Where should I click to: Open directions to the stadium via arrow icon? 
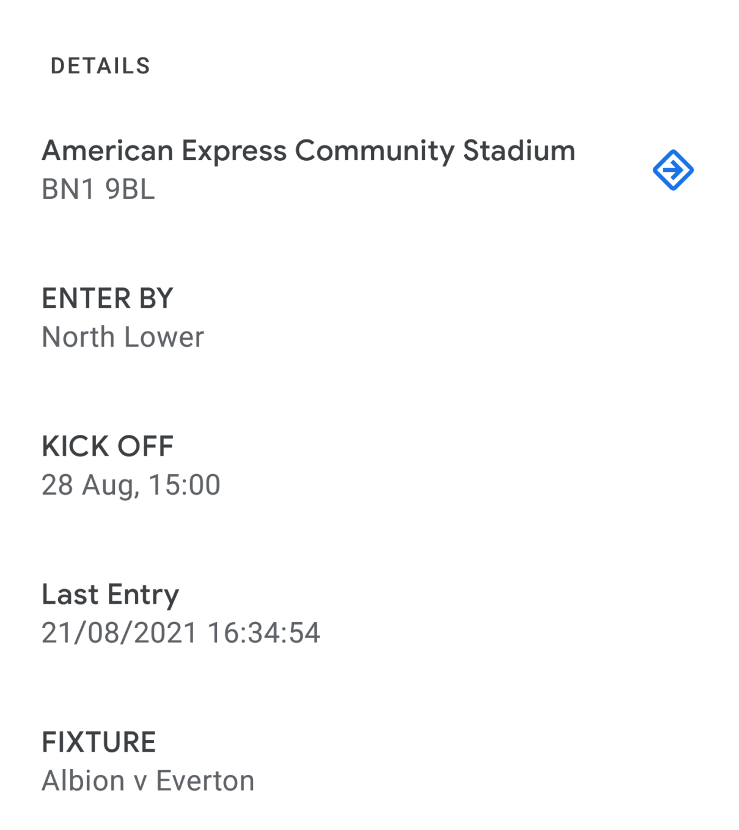click(x=673, y=170)
